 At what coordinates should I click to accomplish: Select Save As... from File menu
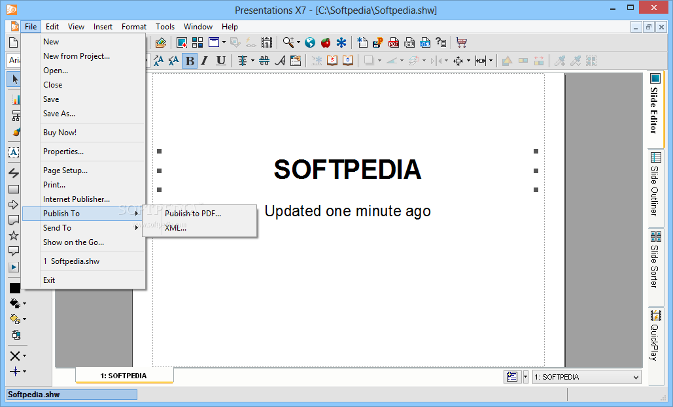pyautogui.click(x=59, y=114)
